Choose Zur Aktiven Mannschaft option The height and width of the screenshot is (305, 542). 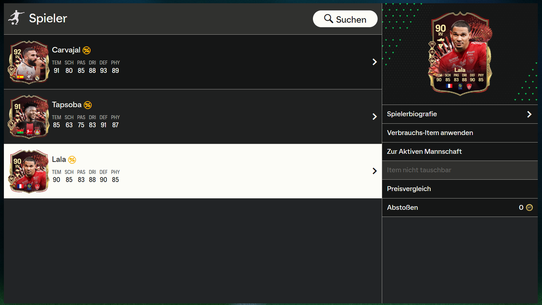point(424,152)
